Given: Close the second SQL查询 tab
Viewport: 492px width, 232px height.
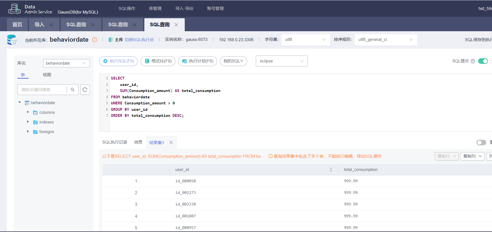Looking at the screenshot, I should (x=134, y=25).
